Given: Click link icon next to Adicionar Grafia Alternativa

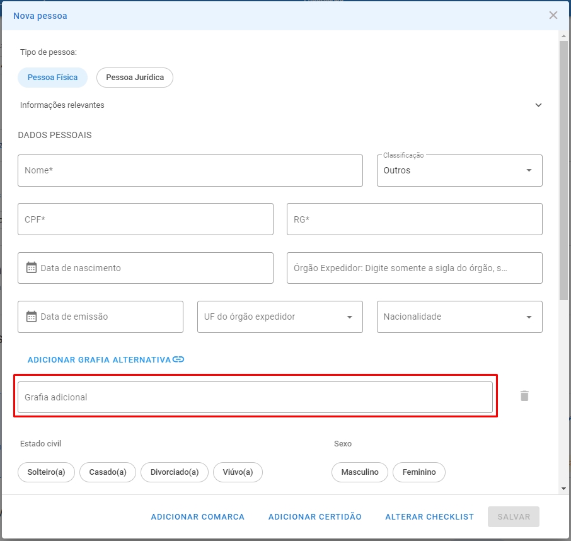Looking at the screenshot, I should [x=178, y=359].
